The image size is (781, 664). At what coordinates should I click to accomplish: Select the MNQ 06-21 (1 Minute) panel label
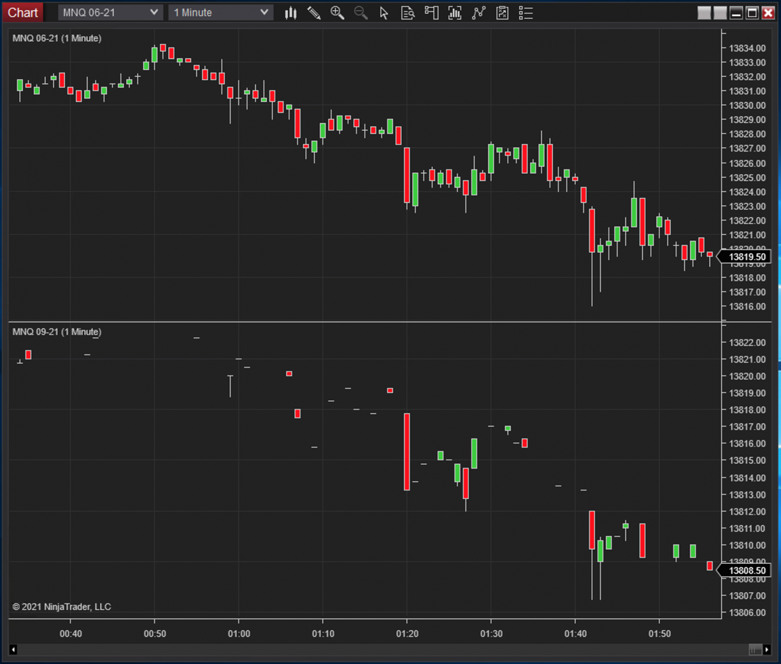[57, 38]
